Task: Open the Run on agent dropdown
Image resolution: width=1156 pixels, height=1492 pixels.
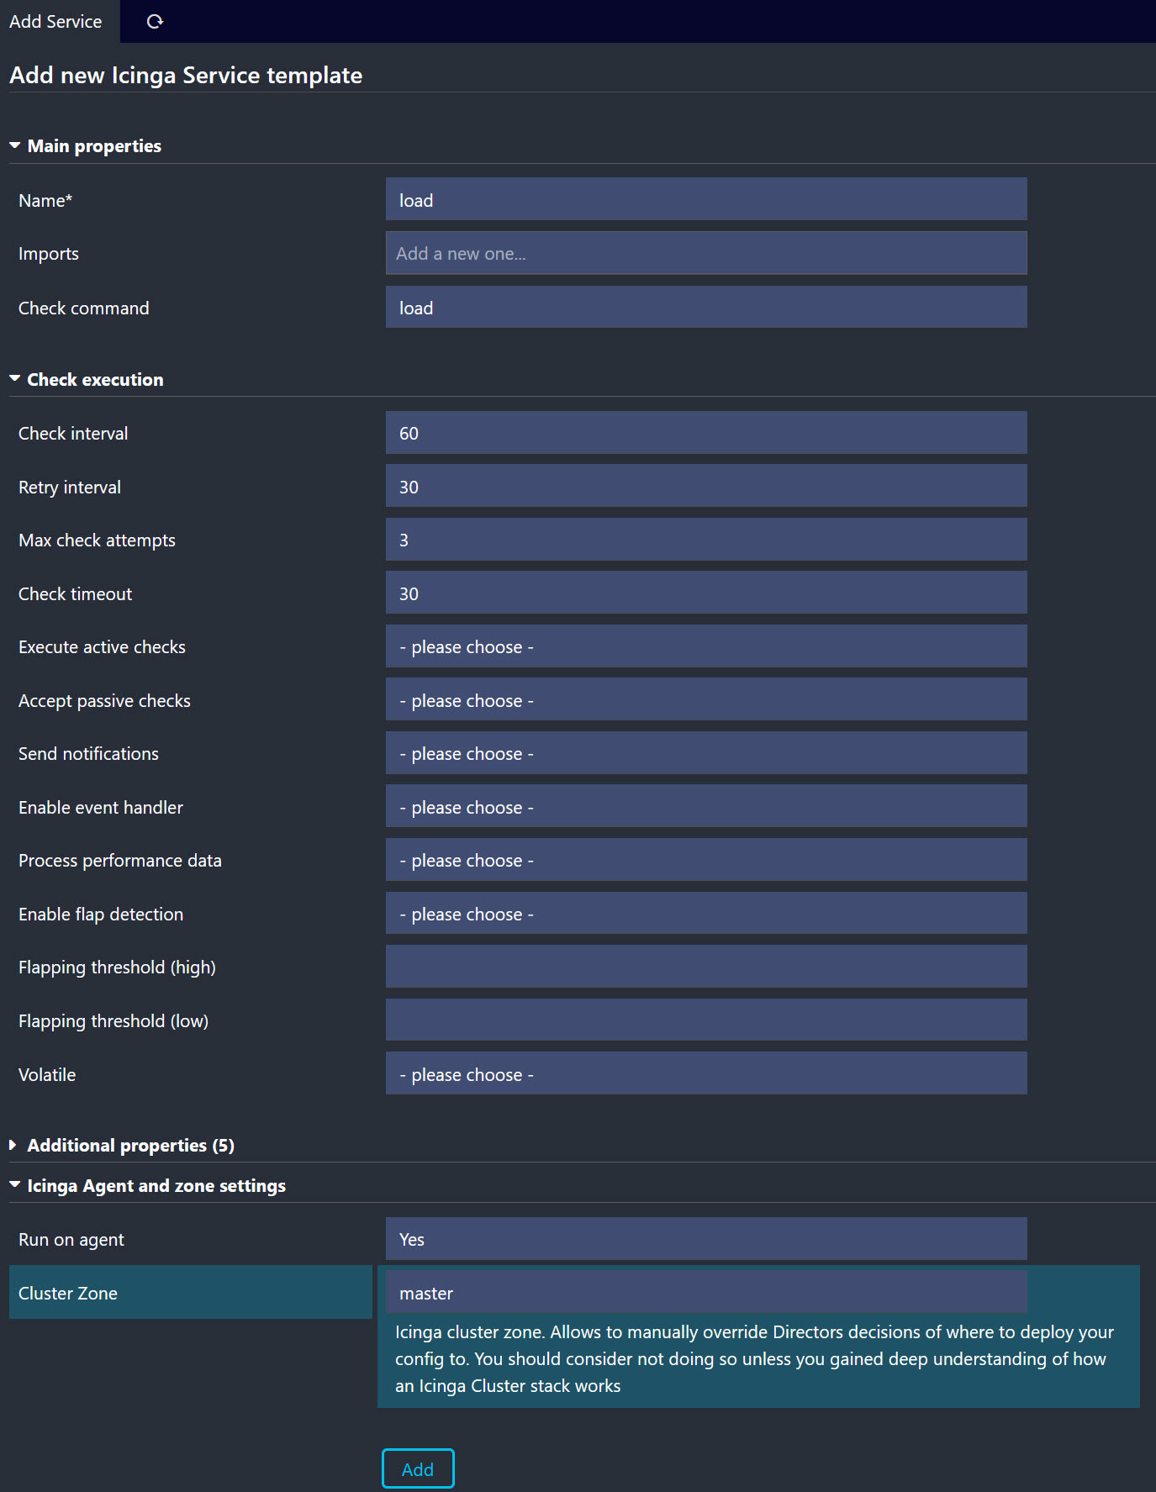Action: (x=706, y=1239)
